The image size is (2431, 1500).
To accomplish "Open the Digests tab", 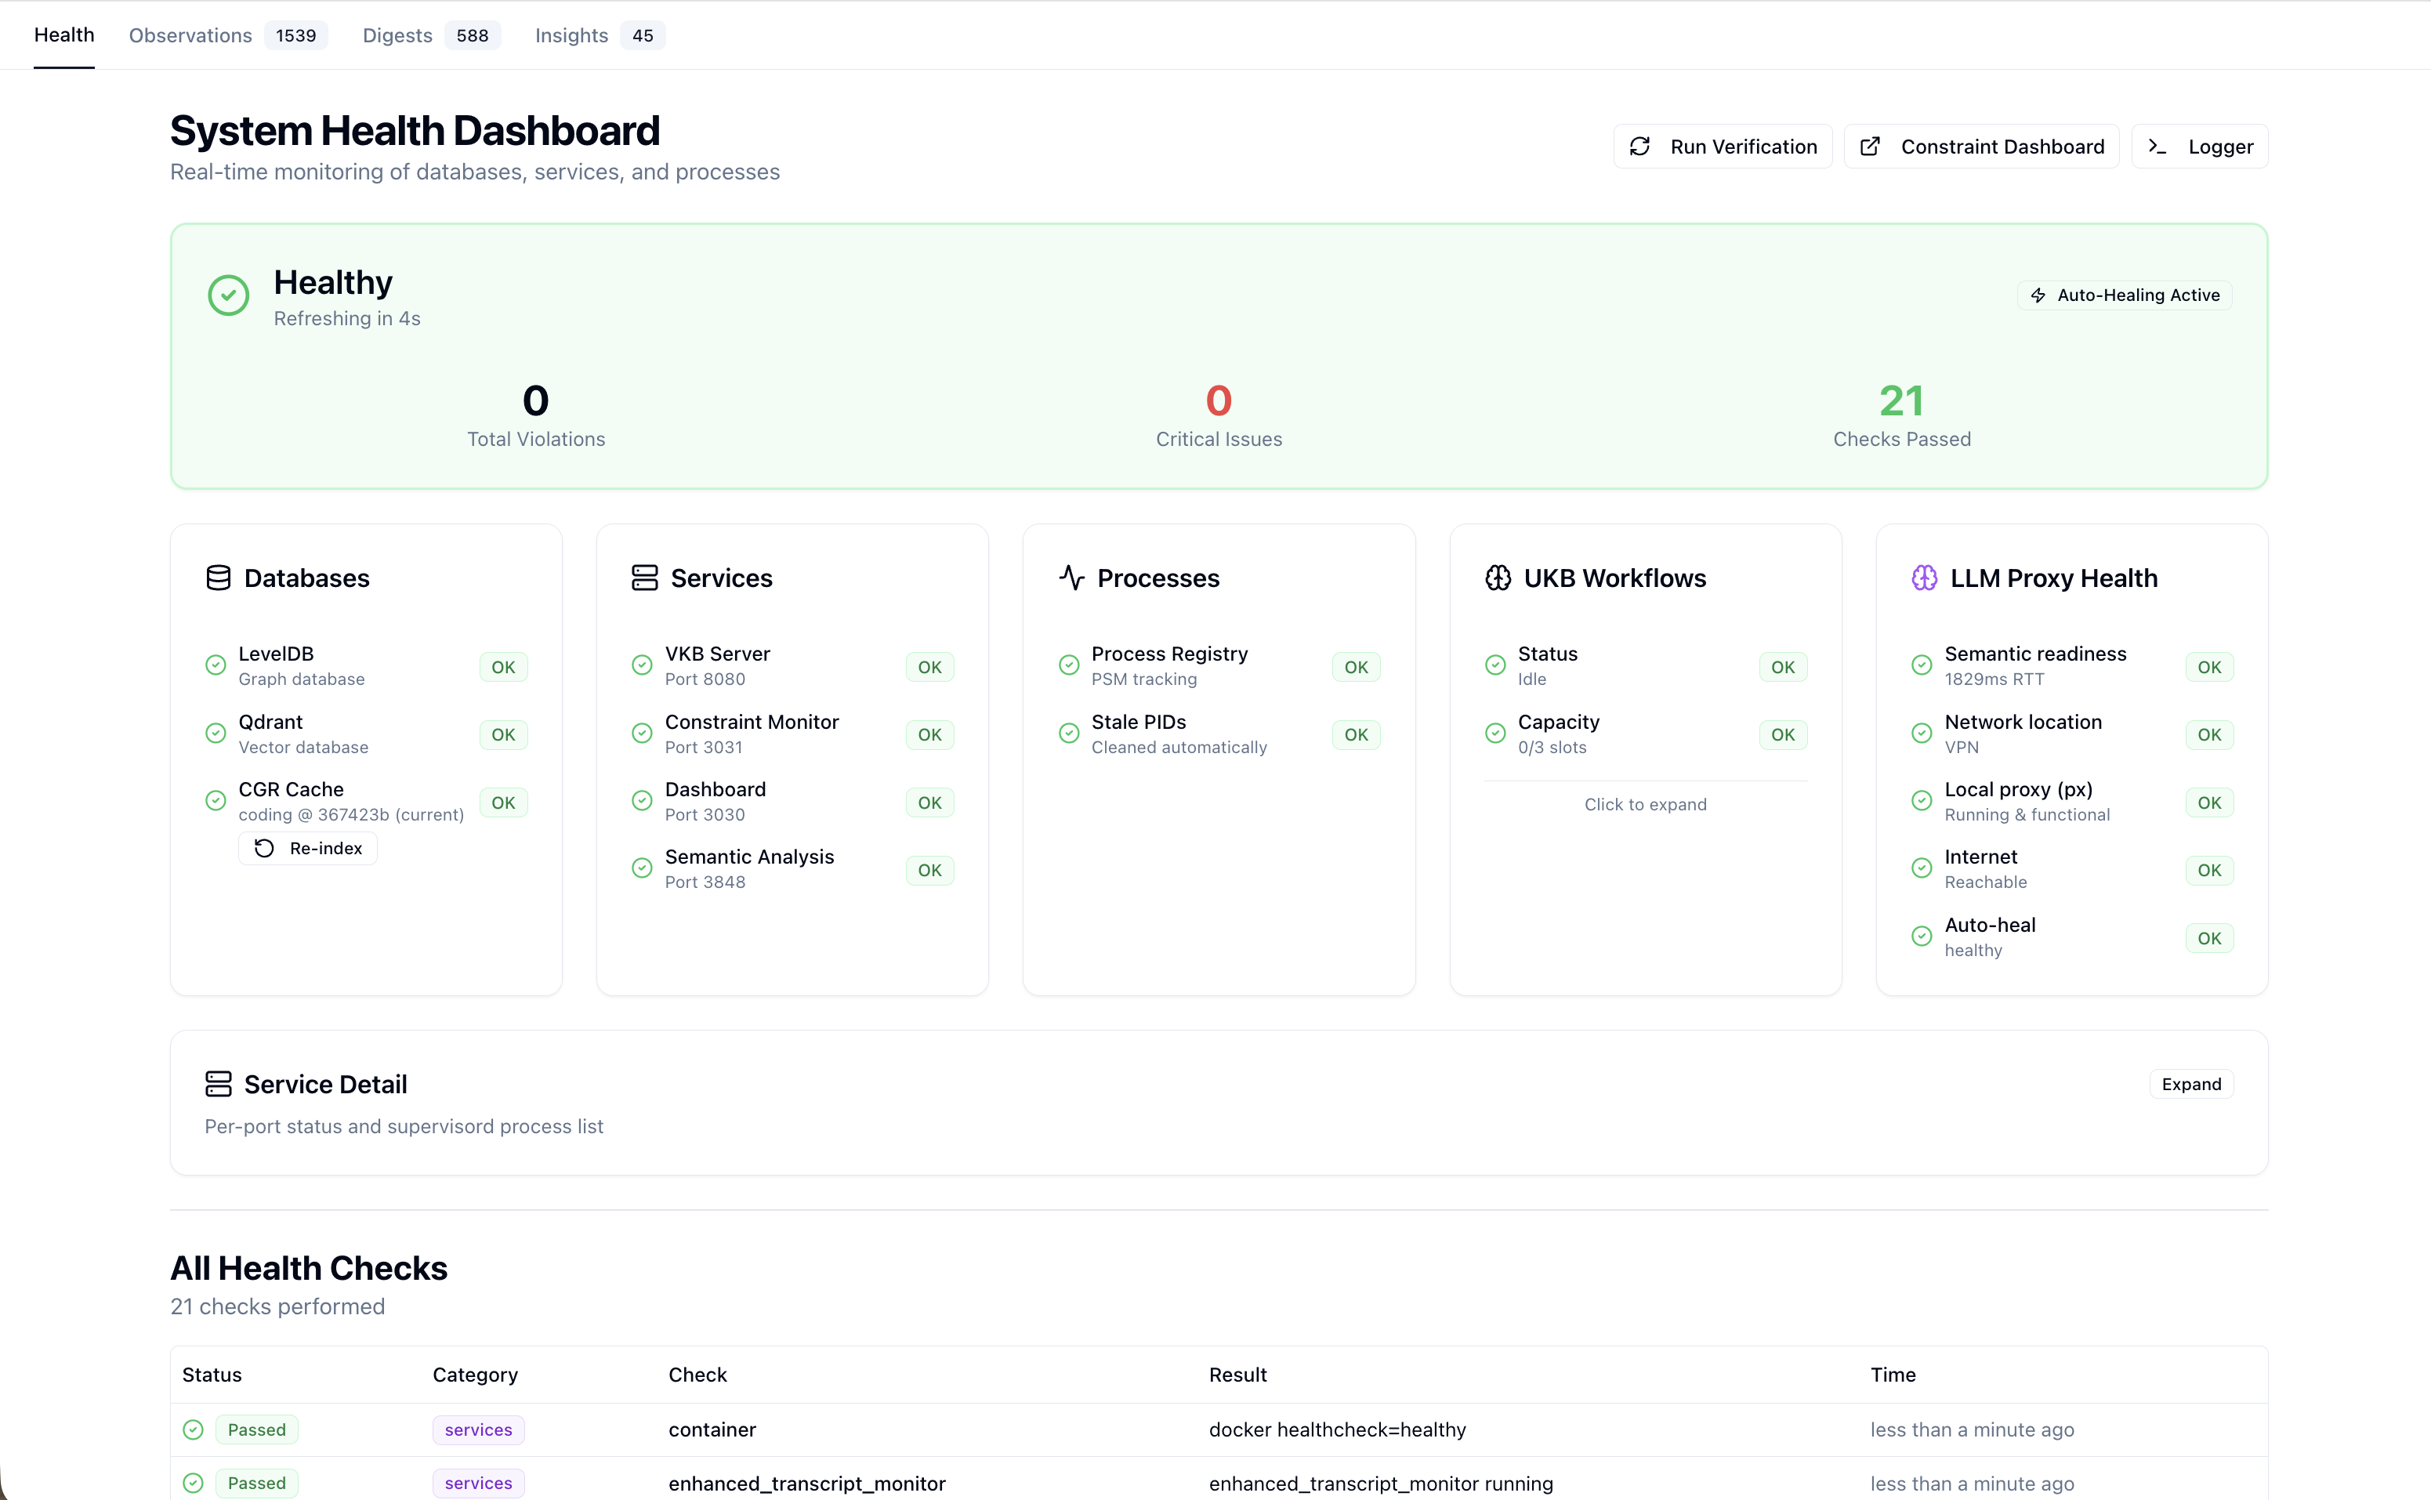I will click(x=432, y=36).
